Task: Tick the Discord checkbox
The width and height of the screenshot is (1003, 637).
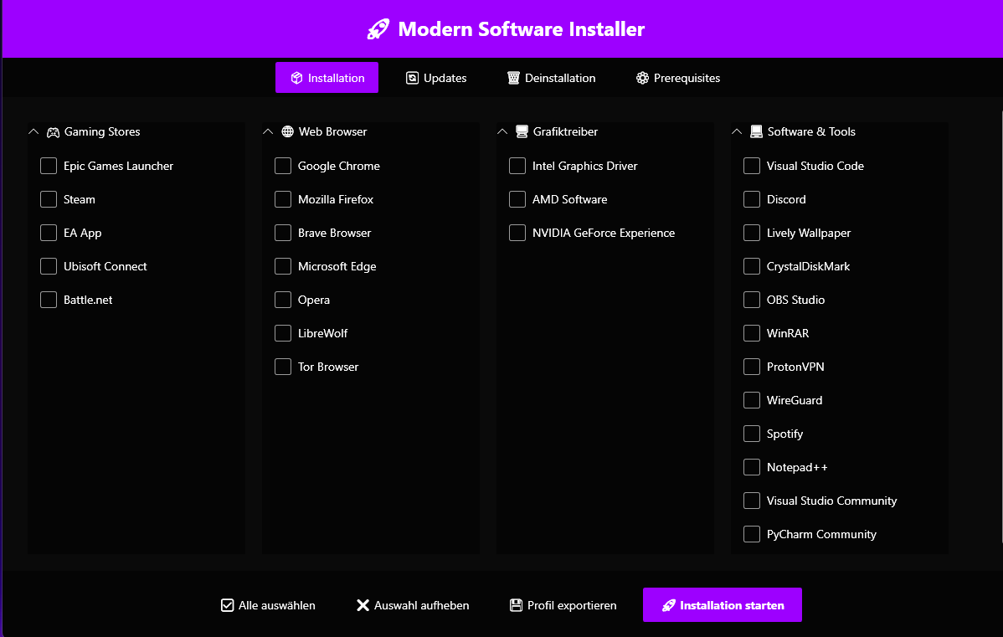Action: (x=752, y=199)
